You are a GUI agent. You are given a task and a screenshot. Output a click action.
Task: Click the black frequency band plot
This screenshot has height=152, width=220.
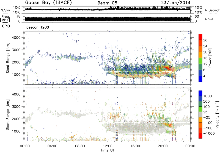tap(108, 19)
